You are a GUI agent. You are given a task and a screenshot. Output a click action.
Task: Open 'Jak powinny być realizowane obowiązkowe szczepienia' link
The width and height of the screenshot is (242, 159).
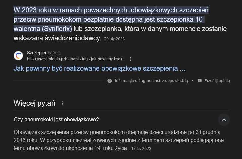pyautogui.click(x=99, y=69)
